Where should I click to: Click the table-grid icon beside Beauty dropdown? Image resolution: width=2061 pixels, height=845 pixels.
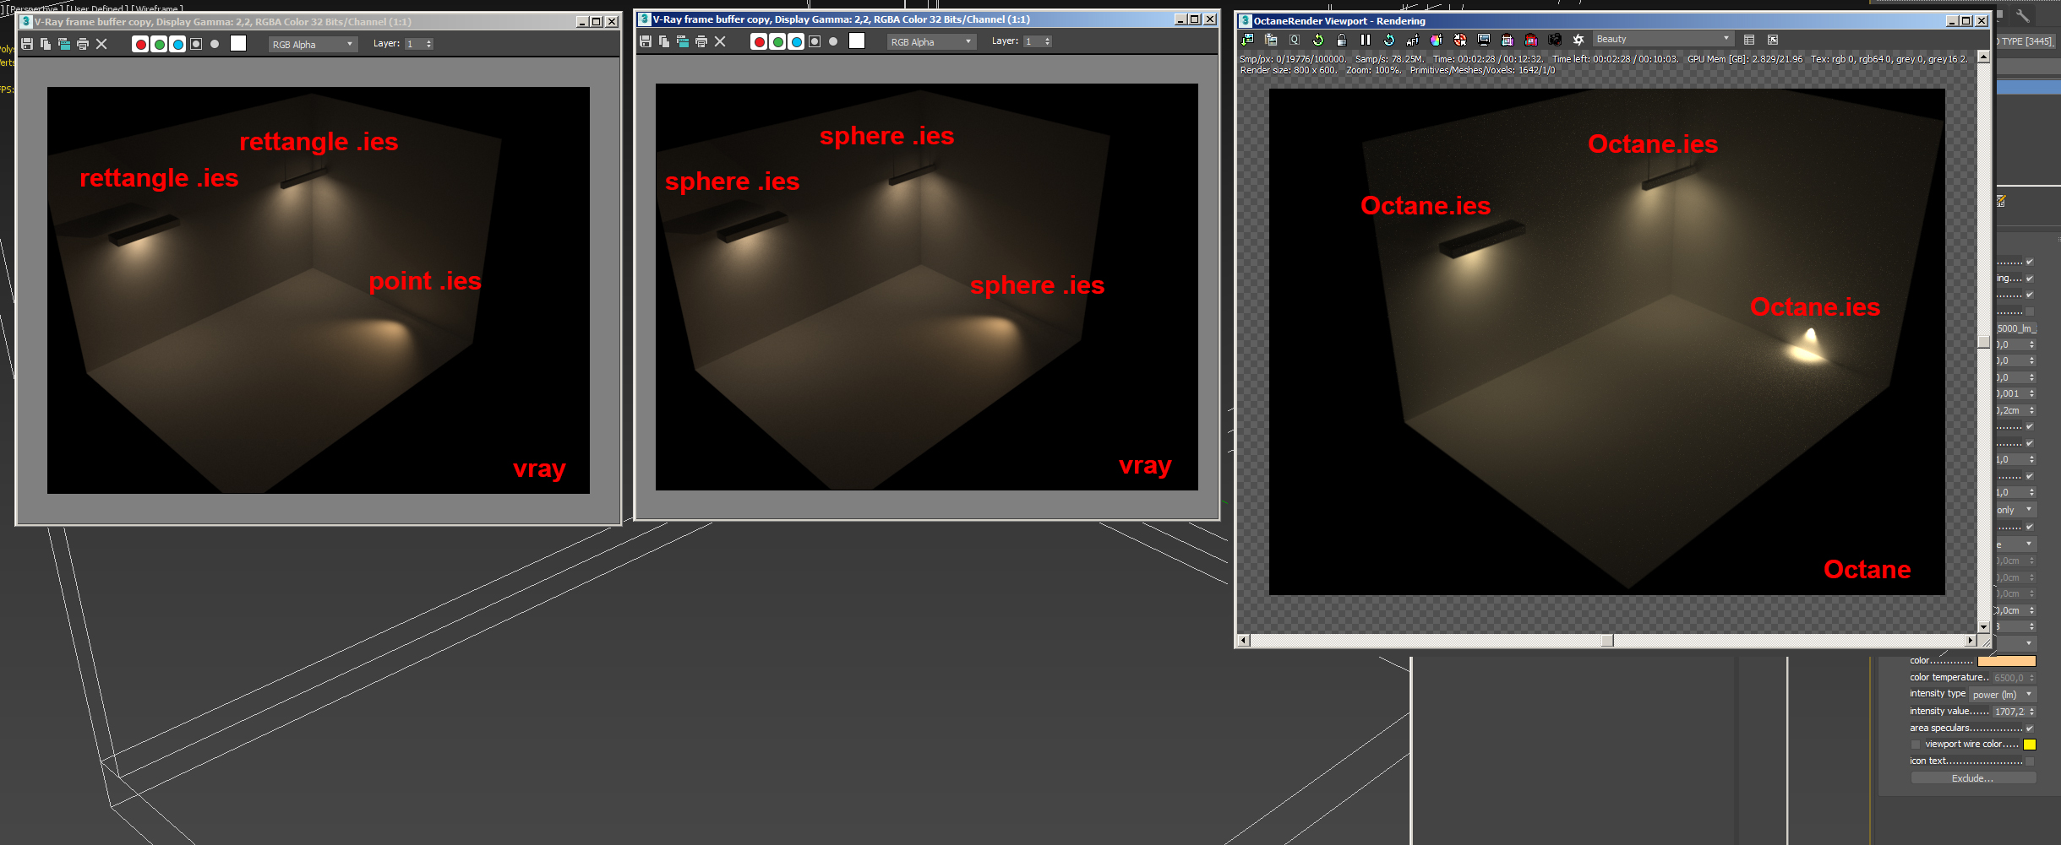[1749, 40]
